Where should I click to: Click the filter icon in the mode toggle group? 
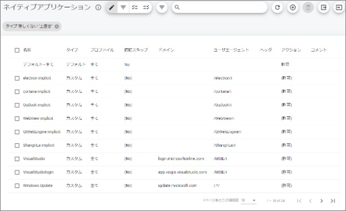click(x=123, y=7)
